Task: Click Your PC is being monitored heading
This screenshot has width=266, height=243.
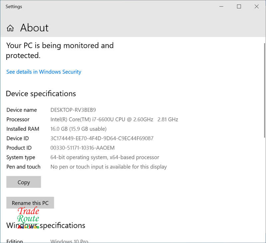Action: tap(60, 51)
